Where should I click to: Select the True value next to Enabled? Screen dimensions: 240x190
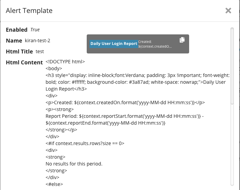point(35,30)
